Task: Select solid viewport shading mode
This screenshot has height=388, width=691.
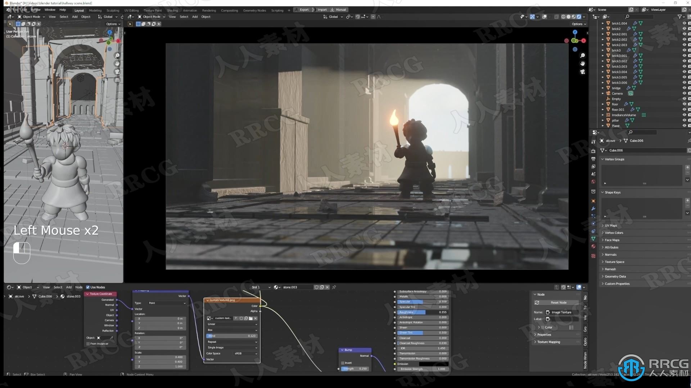Action: [569, 17]
